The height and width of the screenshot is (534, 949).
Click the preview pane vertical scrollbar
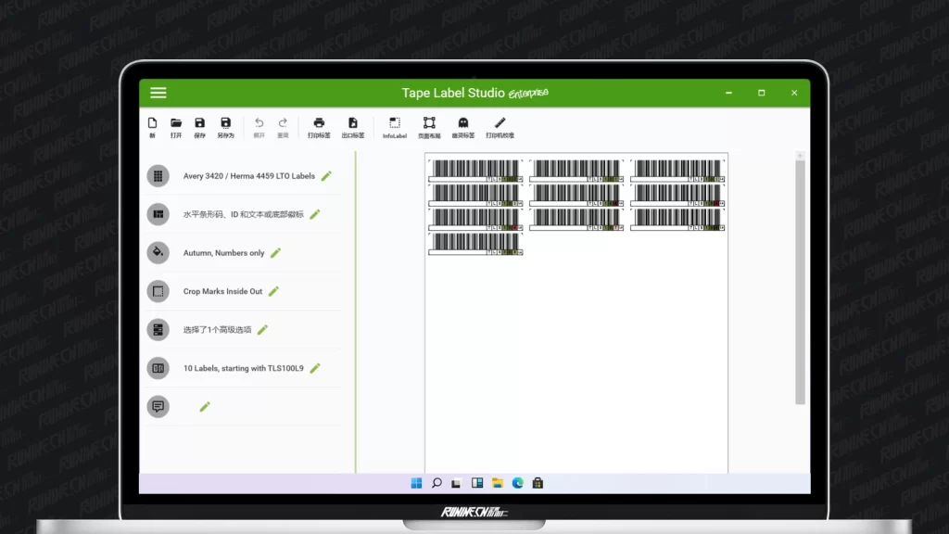pos(800,278)
